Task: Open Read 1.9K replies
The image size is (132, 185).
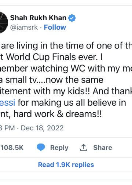Action: coord(66,165)
